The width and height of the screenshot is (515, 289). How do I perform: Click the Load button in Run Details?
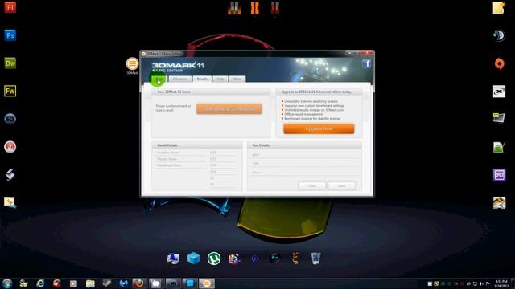pyautogui.click(x=312, y=185)
